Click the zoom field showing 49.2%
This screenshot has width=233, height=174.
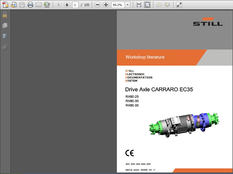(118, 5)
